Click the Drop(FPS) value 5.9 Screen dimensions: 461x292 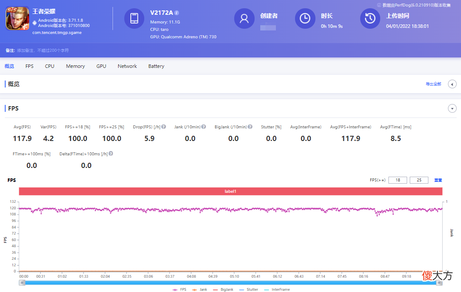(x=149, y=139)
